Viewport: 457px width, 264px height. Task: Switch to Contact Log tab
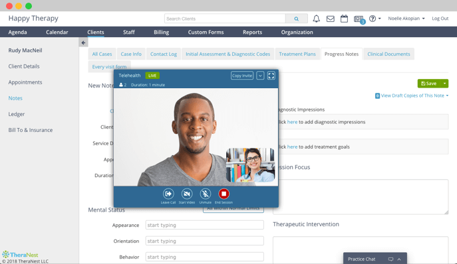(x=164, y=54)
